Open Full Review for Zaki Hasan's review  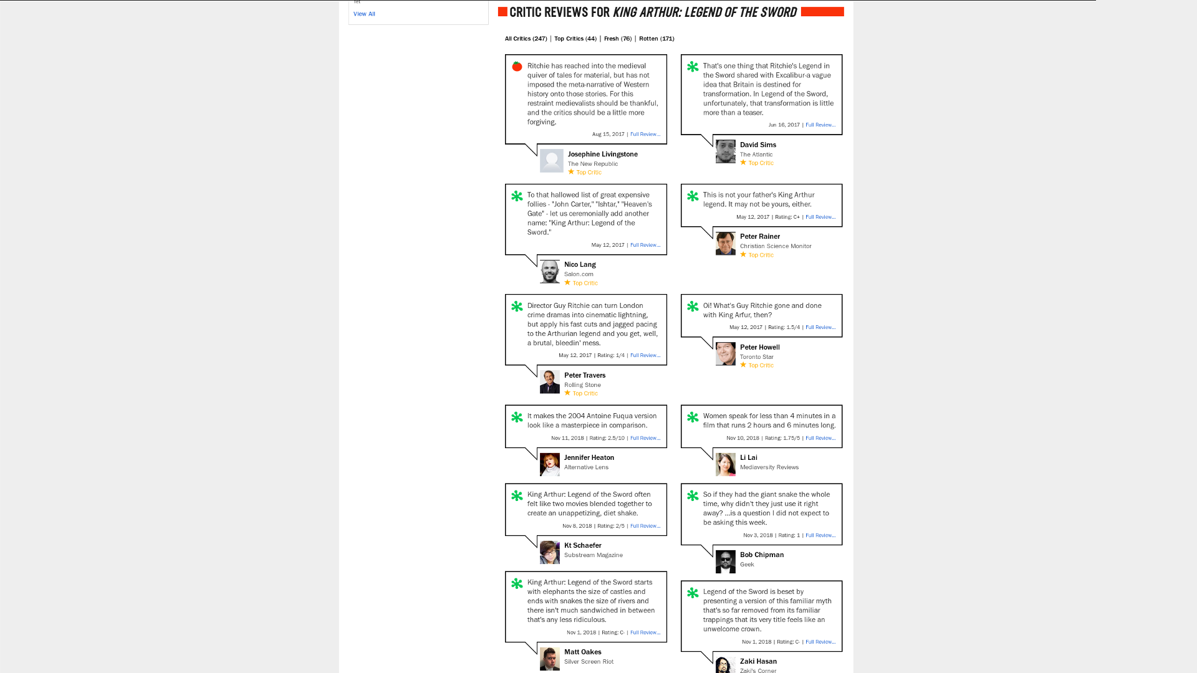tap(820, 642)
